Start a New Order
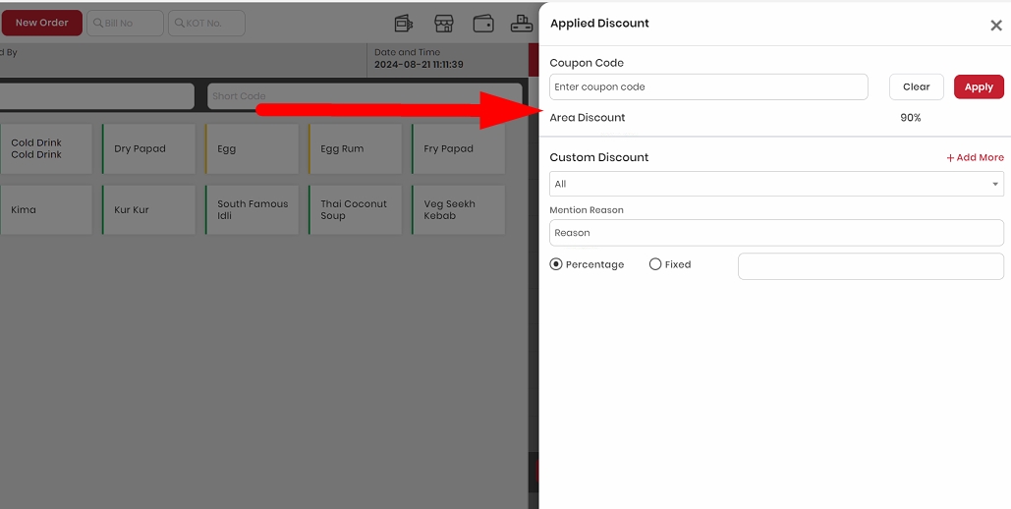The image size is (1011, 509). (x=42, y=23)
